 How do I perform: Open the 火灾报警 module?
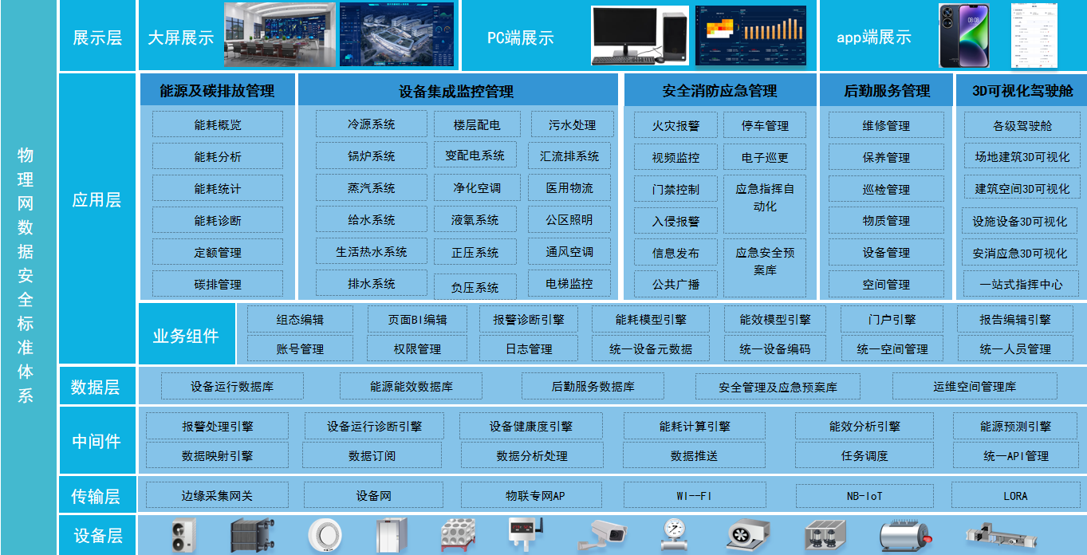pos(675,125)
